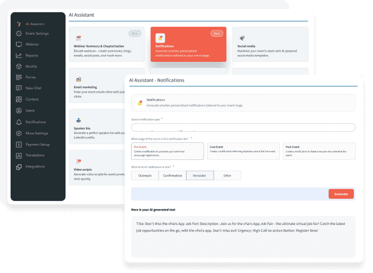Choose the Post-Event stage option
This screenshot has height=273, width=373.
point(319,151)
